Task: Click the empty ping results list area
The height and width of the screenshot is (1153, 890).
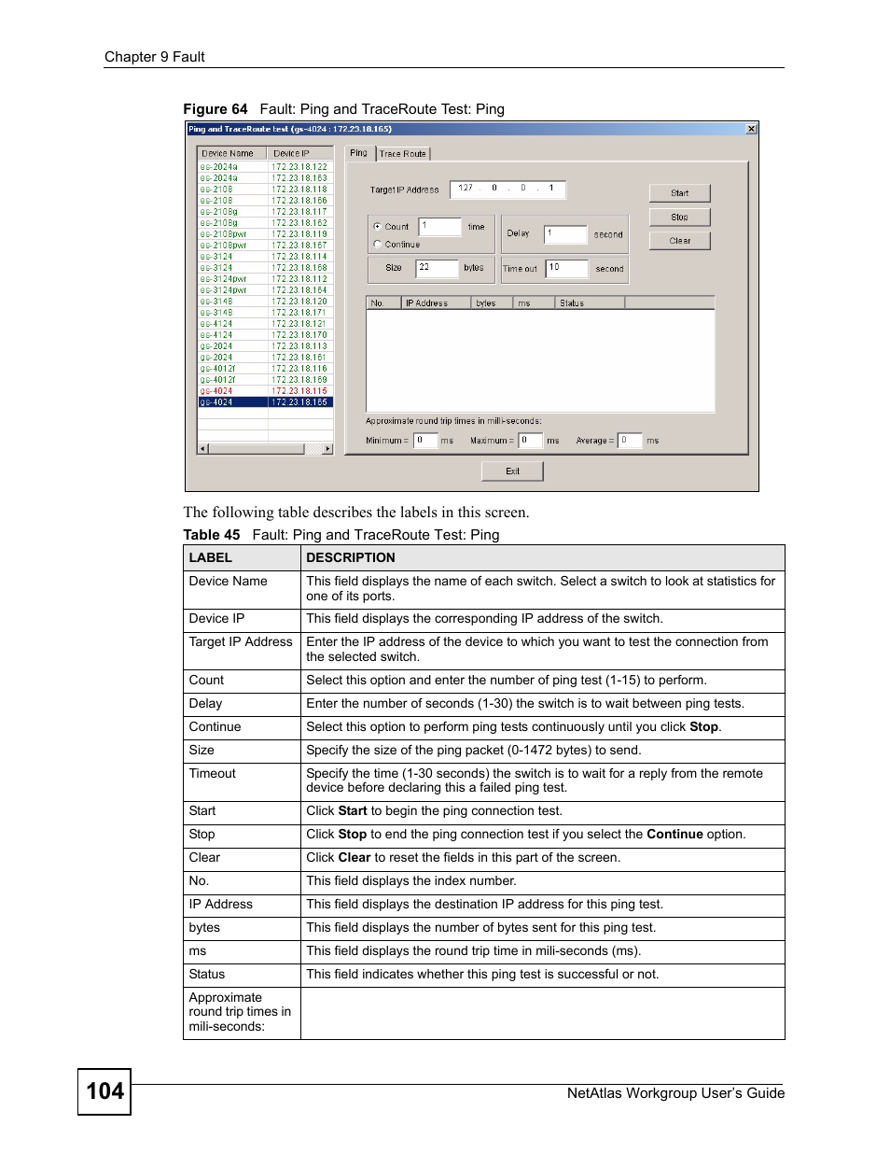Action: [541, 360]
